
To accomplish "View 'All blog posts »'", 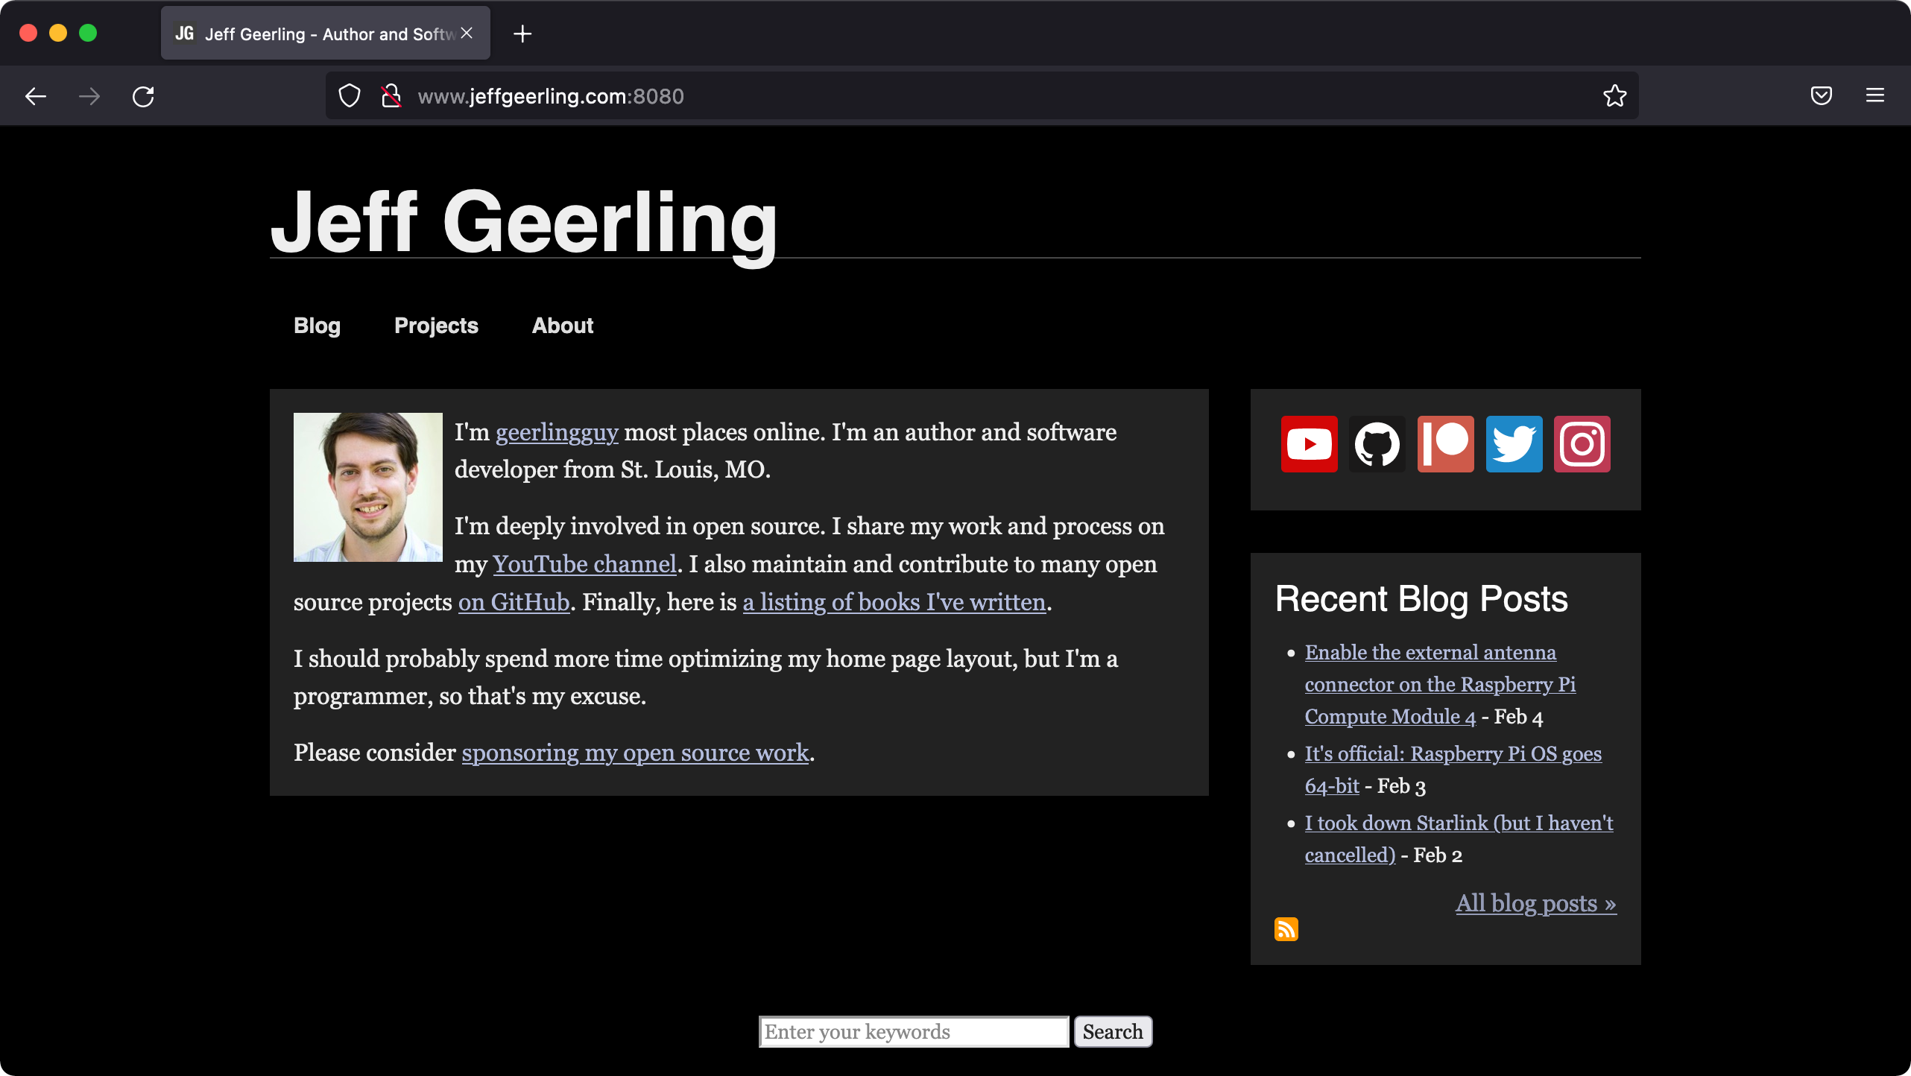I will tap(1535, 903).
